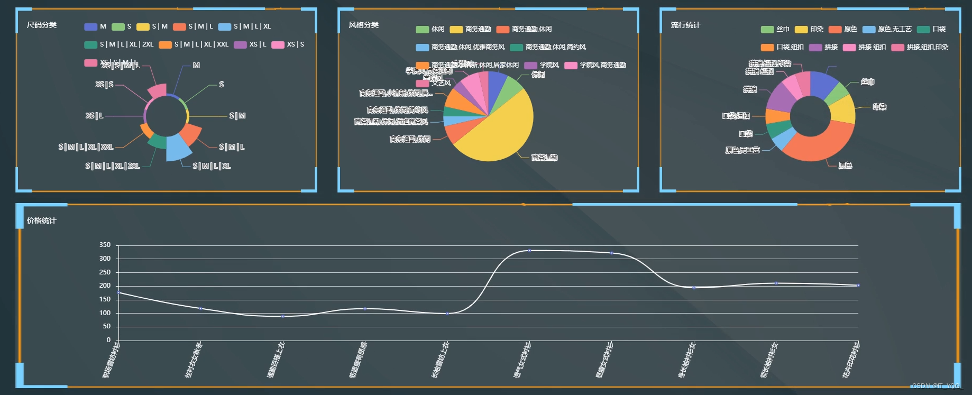This screenshot has width=972, height=395.
Task: Click the 流行统计 panel title
Action: tap(686, 25)
